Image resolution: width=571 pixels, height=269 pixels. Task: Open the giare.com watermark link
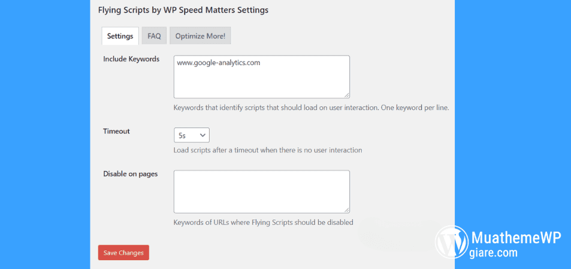pos(494,253)
